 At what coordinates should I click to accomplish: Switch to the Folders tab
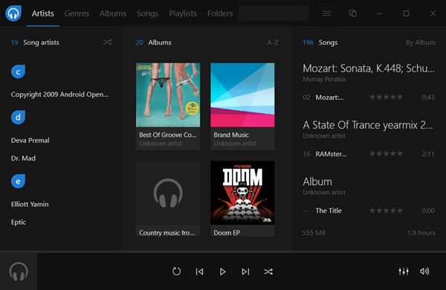point(220,13)
